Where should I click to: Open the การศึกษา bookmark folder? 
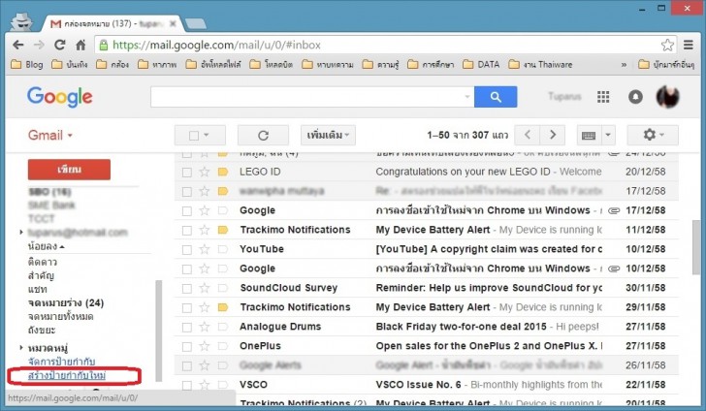431,64
